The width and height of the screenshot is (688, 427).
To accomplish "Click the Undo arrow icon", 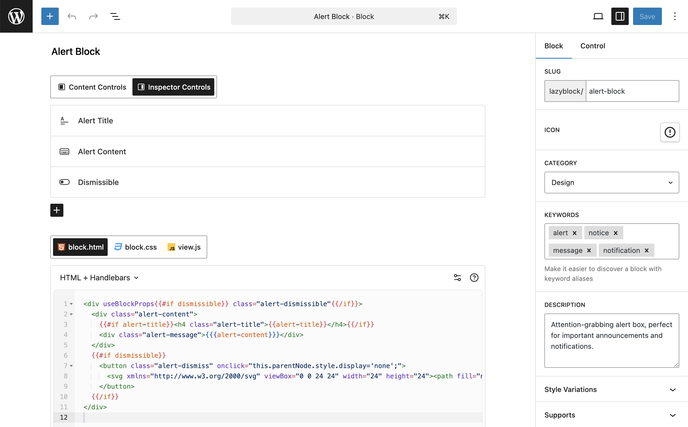I will coord(72,16).
